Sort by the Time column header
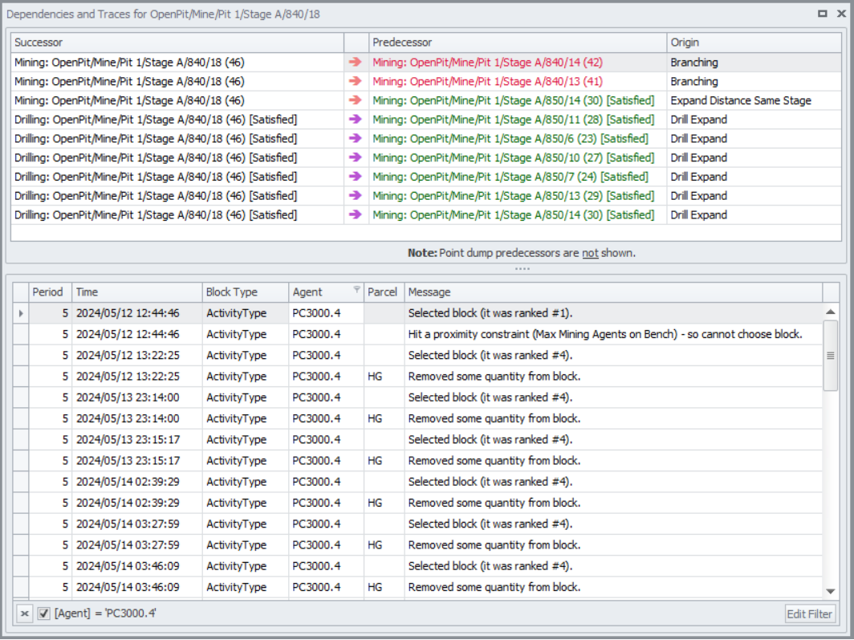 pos(136,292)
